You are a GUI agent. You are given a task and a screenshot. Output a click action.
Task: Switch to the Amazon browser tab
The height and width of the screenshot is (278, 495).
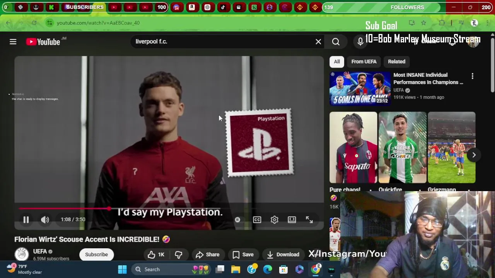(x=192, y=7)
